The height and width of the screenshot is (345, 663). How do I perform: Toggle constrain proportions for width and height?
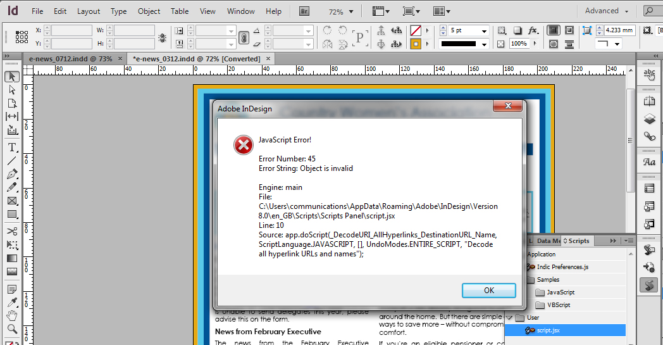click(x=163, y=37)
